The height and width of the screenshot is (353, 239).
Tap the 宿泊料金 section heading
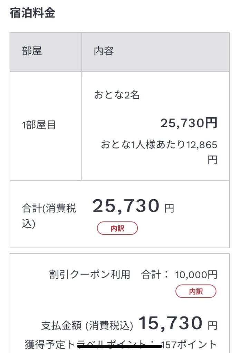point(32,13)
